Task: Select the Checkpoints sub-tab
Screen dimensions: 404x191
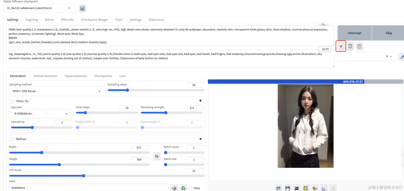Action: (x=103, y=76)
